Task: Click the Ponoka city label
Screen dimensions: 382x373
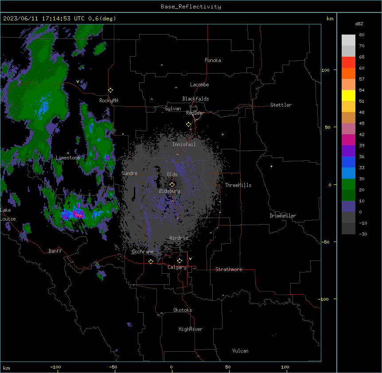Action: [x=213, y=60]
